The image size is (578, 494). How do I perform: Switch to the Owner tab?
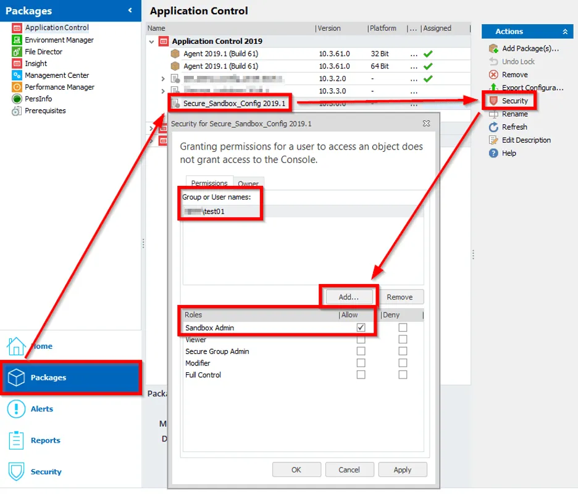pos(248,183)
